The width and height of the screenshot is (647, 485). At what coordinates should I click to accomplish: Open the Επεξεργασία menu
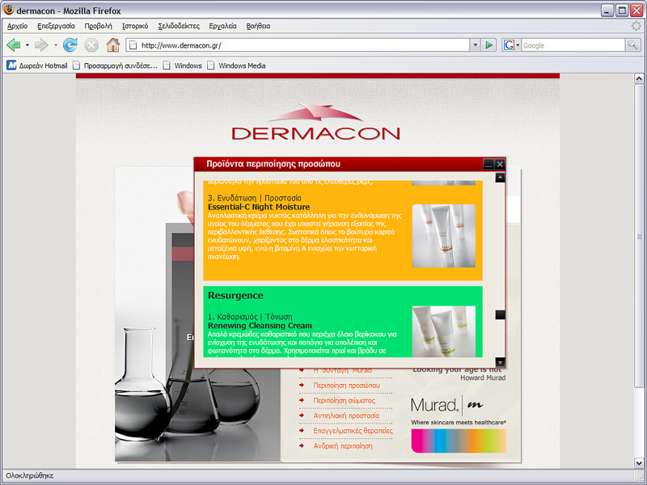56,26
